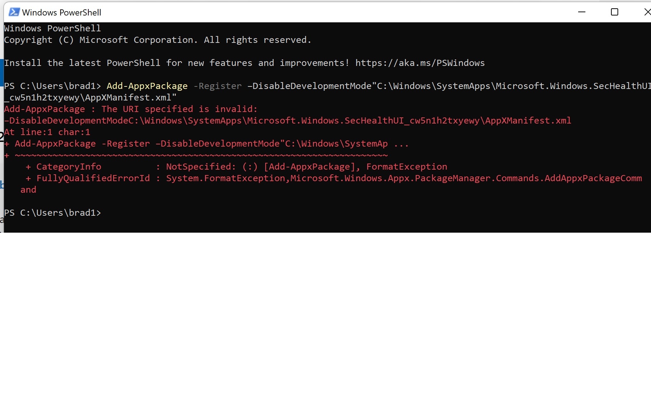Click the 'Windows PowerShell' title bar text
The height and width of the screenshot is (394, 651).
(x=62, y=13)
